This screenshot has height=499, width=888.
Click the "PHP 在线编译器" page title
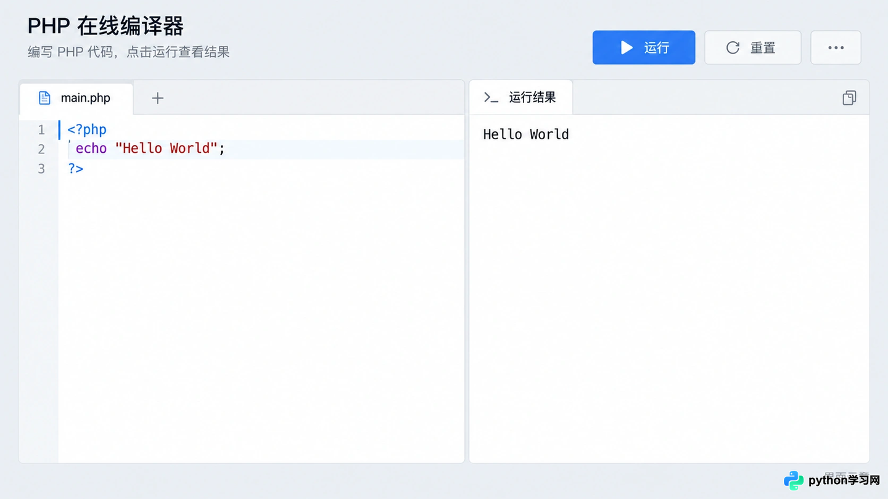point(105,26)
